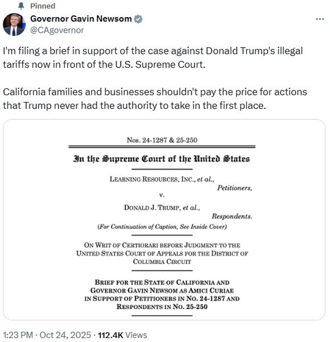Click the Donald J. Trump respondent line
330x342 pixels.
tap(162, 208)
